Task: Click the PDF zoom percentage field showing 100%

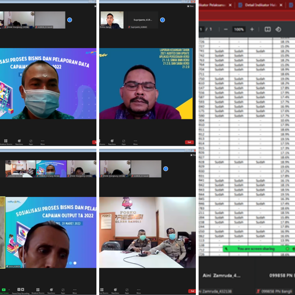Action: [239, 29]
